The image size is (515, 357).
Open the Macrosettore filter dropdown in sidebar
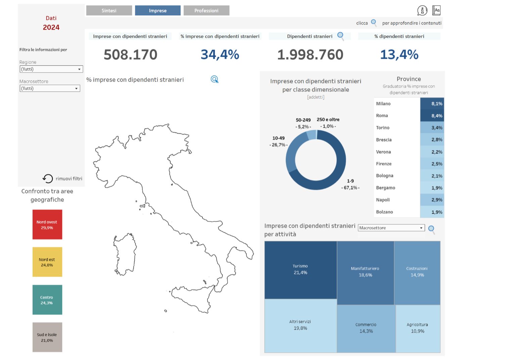coord(50,88)
